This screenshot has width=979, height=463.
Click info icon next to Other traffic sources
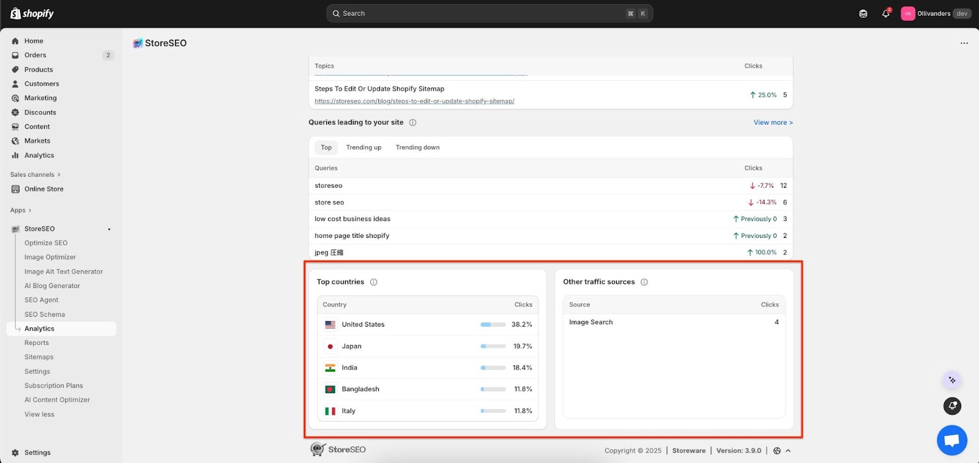pos(644,282)
